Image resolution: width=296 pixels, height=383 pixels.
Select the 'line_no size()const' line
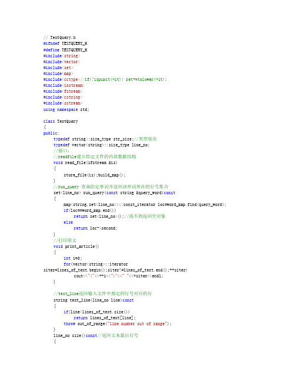tap(96, 336)
